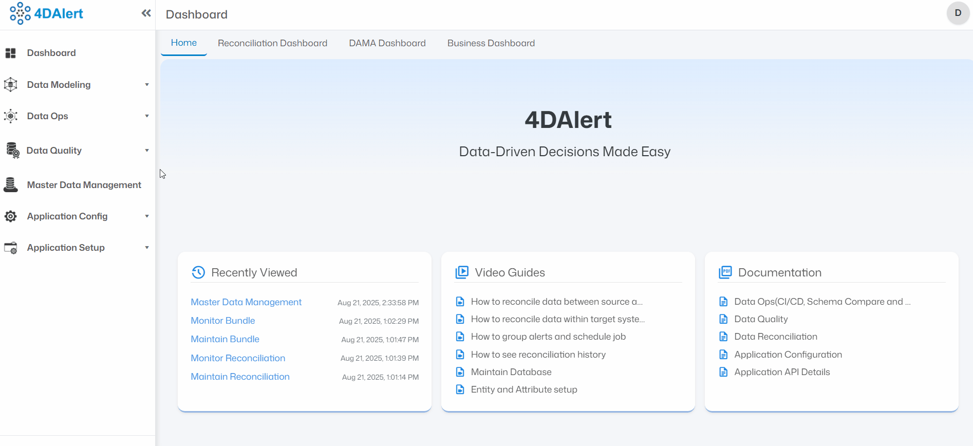This screenshot has height=446, width=973.
Task: Expand the Application Setup dropdown arrow
Action: point(147,248)
